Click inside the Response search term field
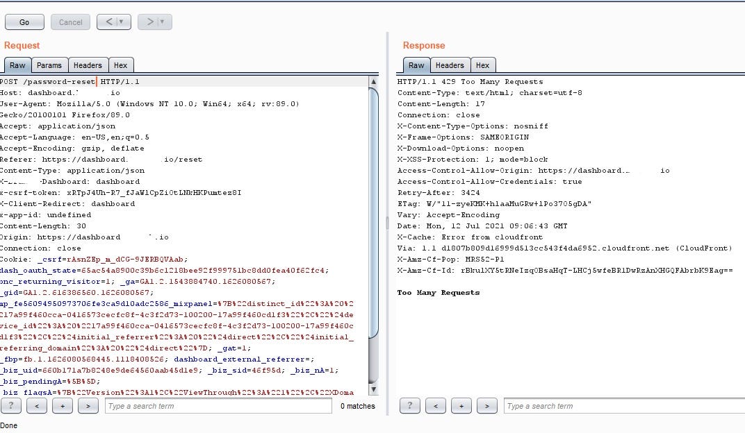Viewport: 745px width, 433px height. (619, 406)
